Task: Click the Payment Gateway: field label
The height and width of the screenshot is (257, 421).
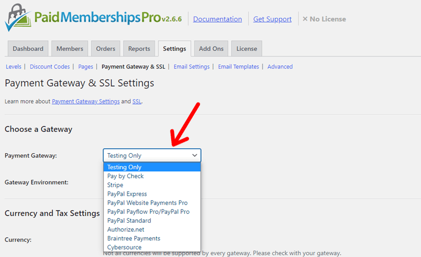Action: pyautogui.click(x=30, y=155)
